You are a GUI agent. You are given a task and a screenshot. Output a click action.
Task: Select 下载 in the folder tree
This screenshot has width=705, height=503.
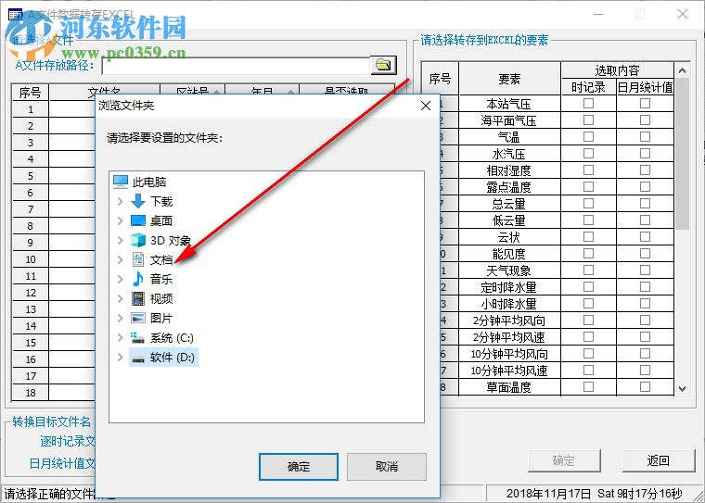point(161,201)
